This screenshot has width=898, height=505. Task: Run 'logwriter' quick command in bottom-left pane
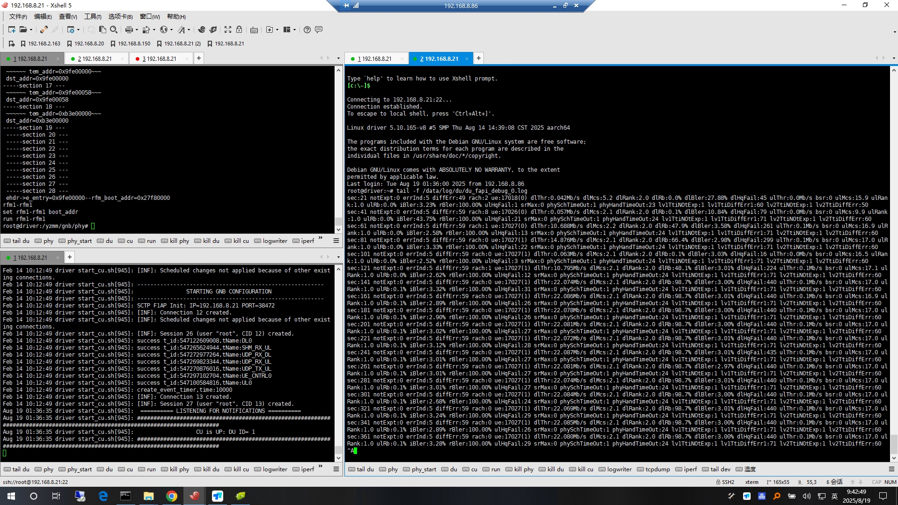click(271, 469)
